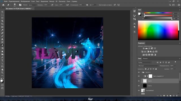Open the Character panel icon
The width and height of the screenshot is (181, 101).
(135, 24)
